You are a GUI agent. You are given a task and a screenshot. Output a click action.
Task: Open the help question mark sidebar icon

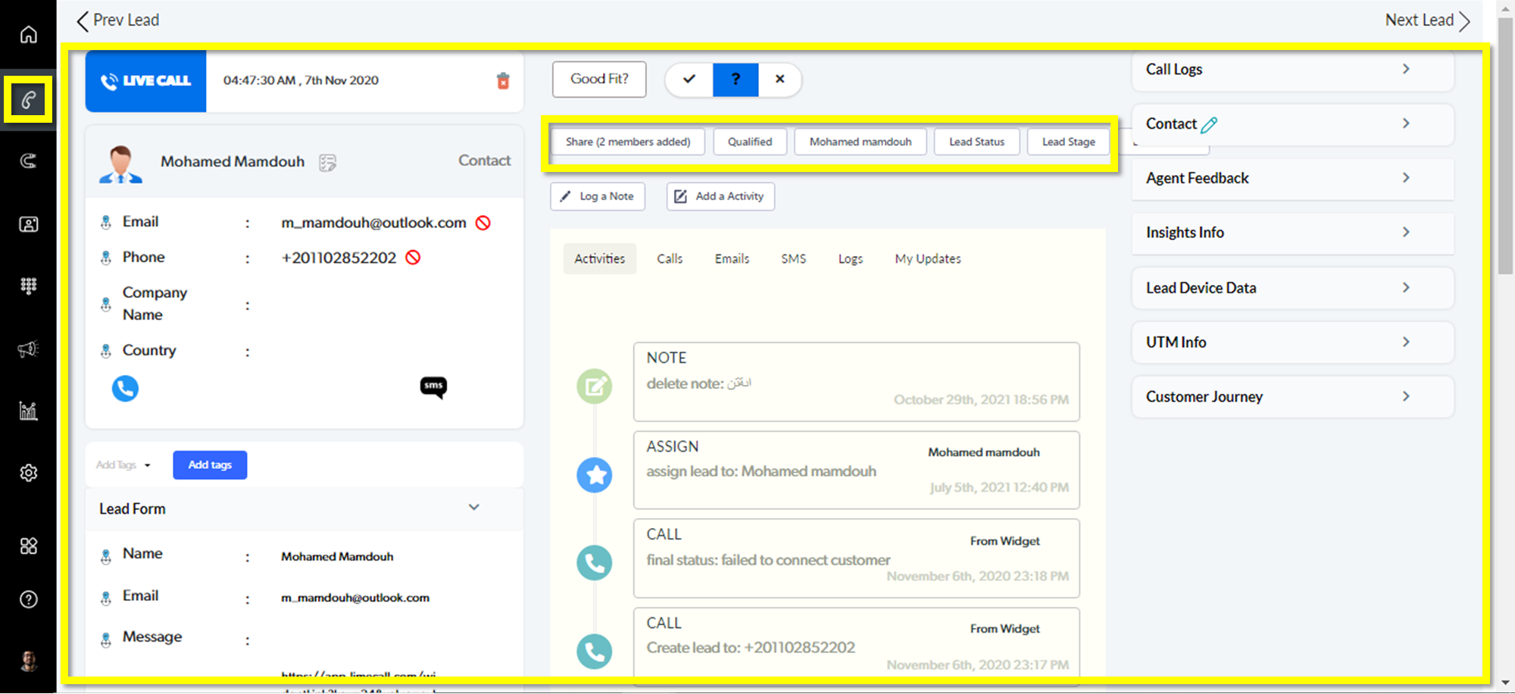[x=28, y=599]
